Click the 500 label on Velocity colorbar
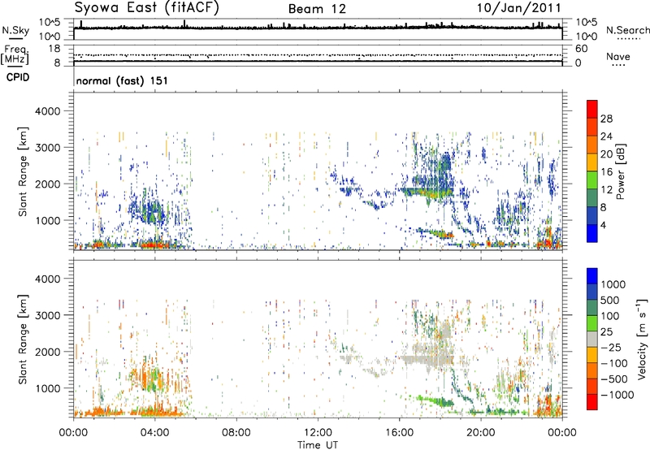Image resolution: width=650 pixels, height=450 pixels. click(x=609, y=301)
